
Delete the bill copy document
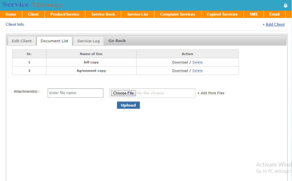tap(197, 63)
